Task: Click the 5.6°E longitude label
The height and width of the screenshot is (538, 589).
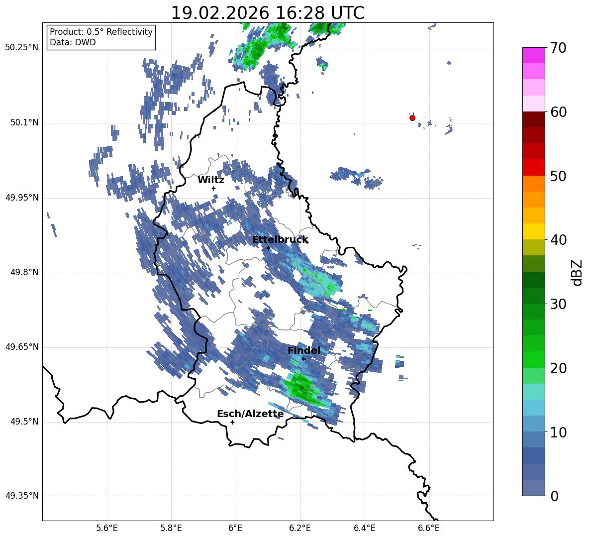Action: (x=107, y=528)
